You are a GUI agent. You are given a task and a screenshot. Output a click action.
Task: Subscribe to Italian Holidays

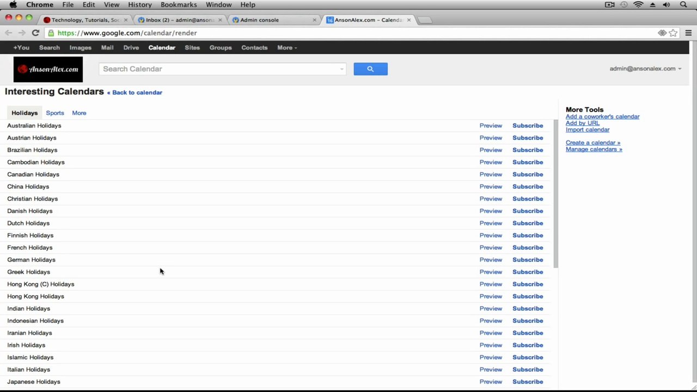coord(528,369)
